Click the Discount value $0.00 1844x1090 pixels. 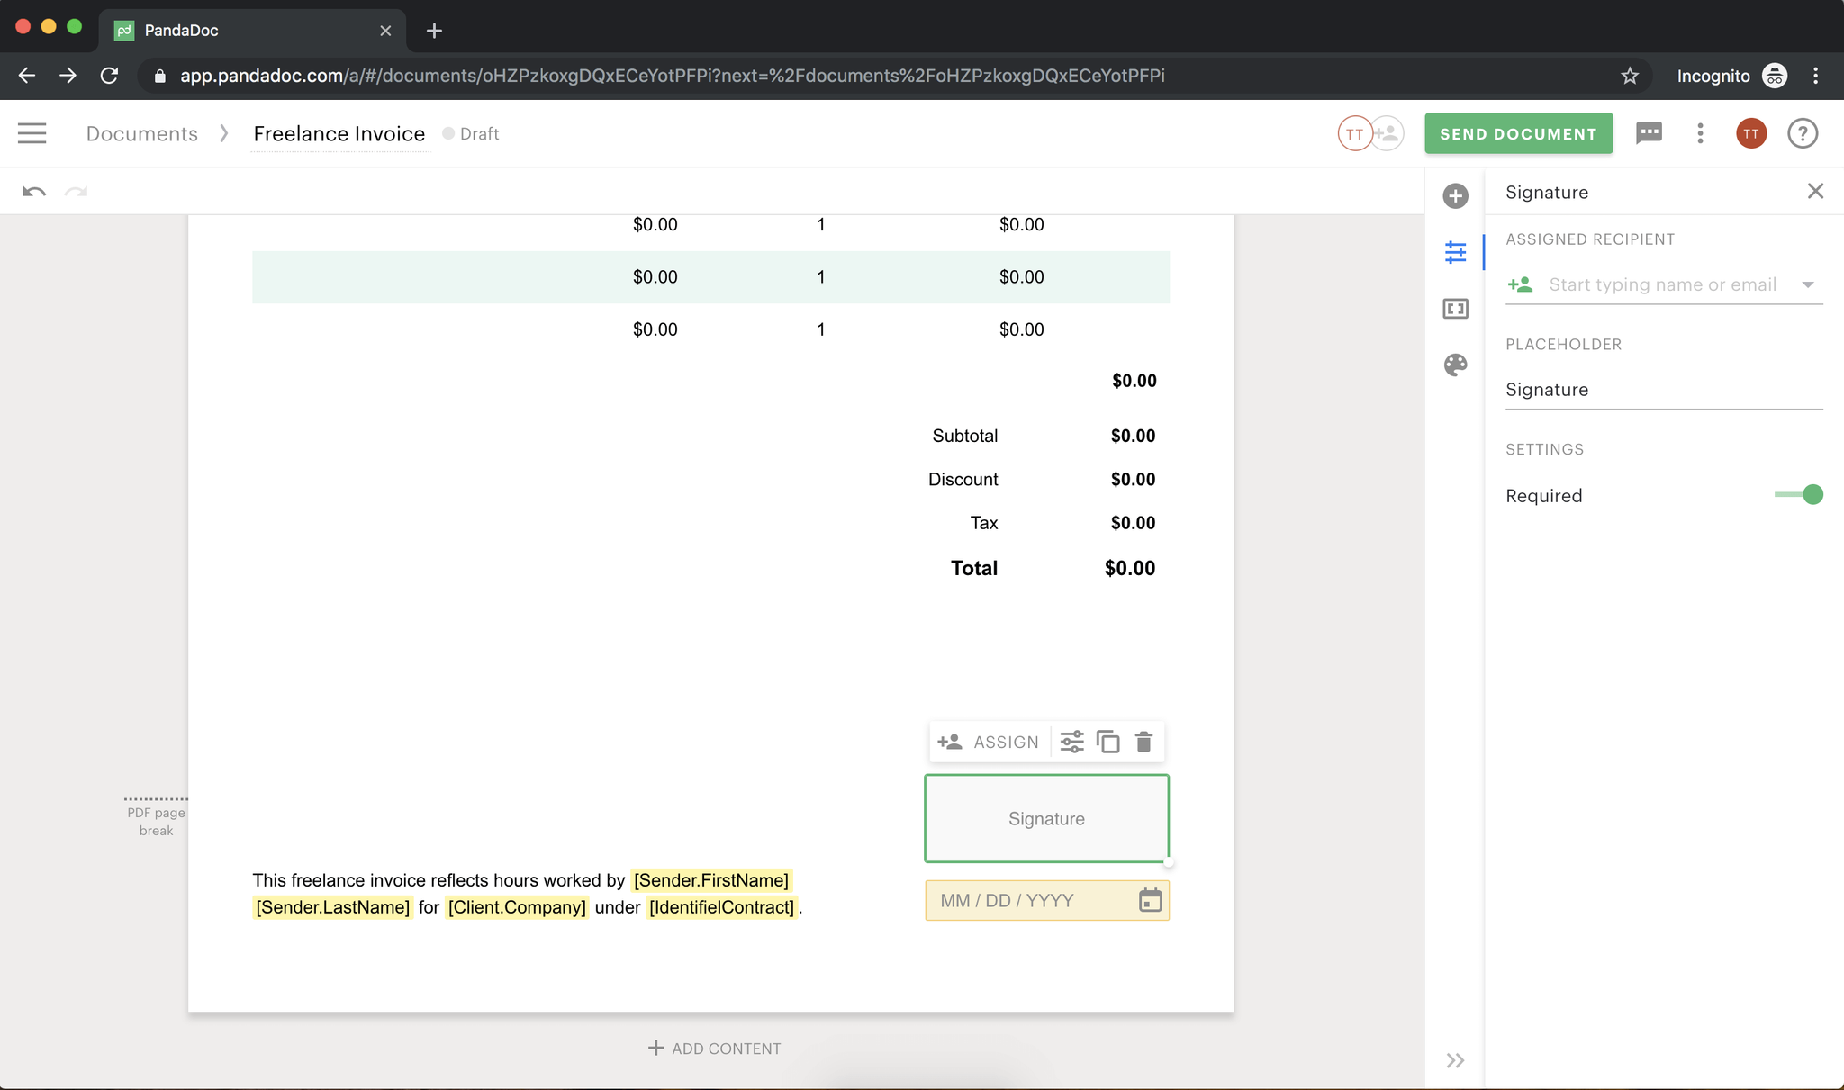pos(1133,479)
